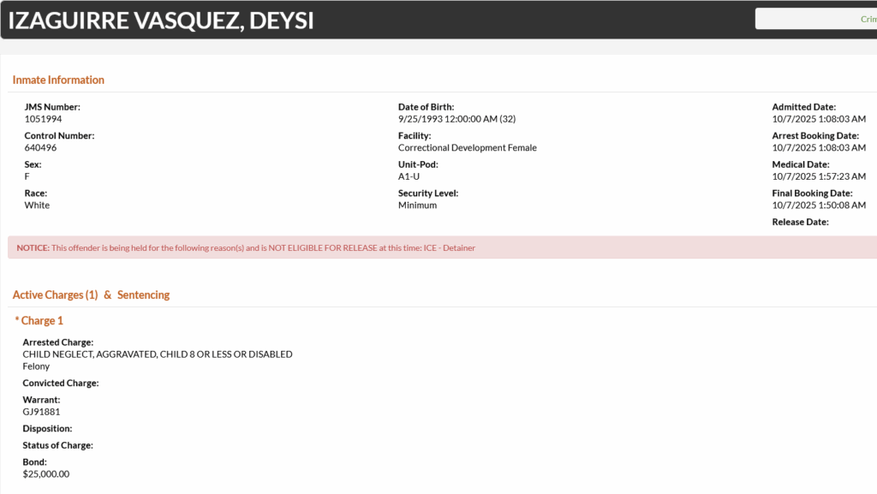
Task: Select the 'Active Charges (1) & Sentencing' heading
Action: [x=91, y=295]
